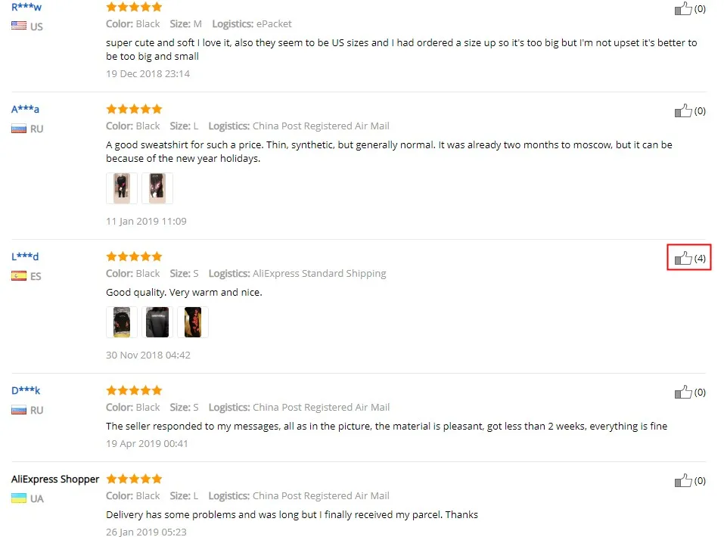Click the Russia flag beside D***k
The width and height of the screenshot is (724, 537).
[19, 410]
